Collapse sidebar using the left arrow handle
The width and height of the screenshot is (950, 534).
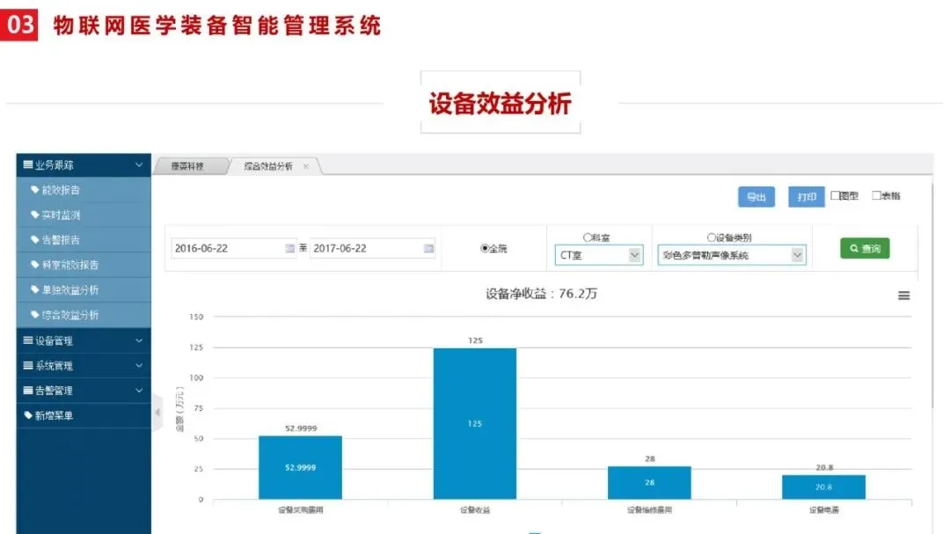click(157, 413)
